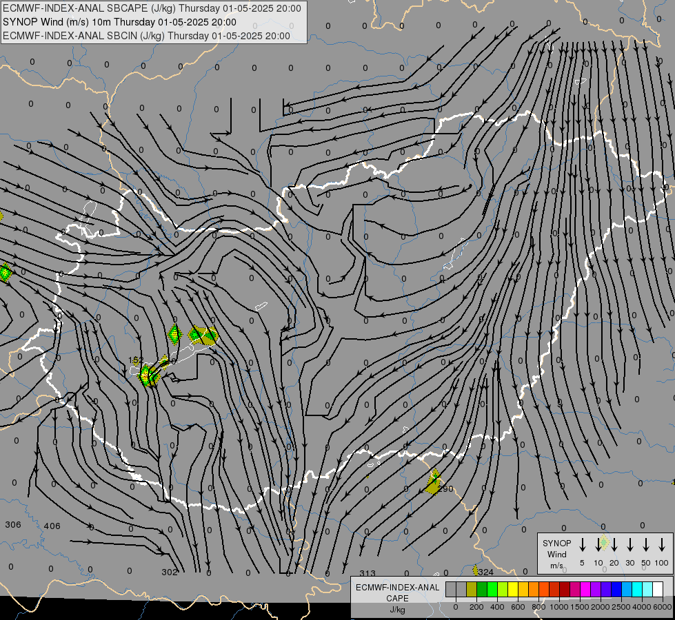
Task: Click the 10 m/s wind arrow in legend
Action: [x=598, y=544]
